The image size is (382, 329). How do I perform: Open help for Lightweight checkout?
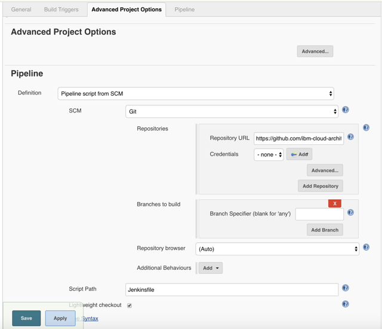(x=345, y=304)
